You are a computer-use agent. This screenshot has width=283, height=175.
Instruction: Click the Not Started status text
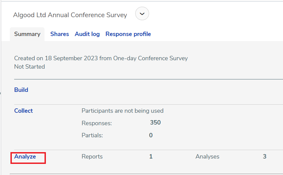30,67
